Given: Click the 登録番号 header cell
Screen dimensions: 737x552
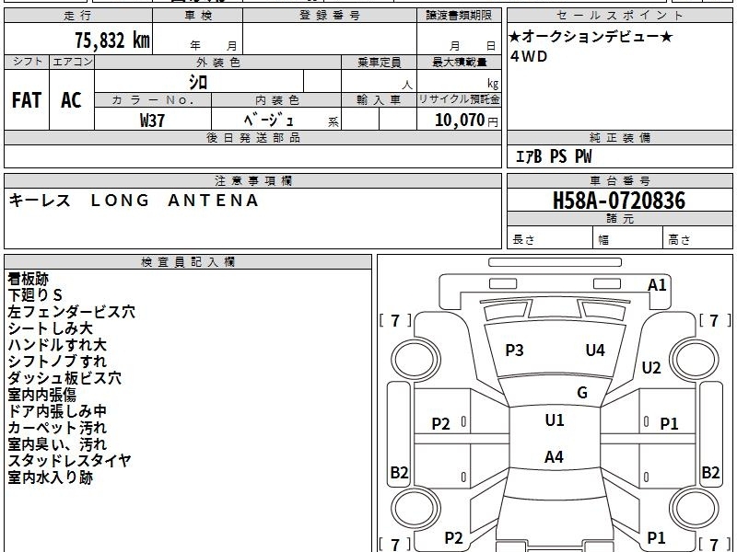Looking at the screenshot, I should (x=330, y=15).
